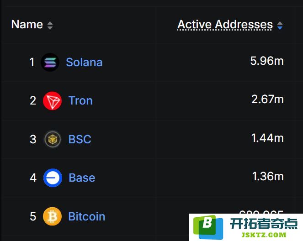
Task: Click the green-blue B watermark logo
Action: (x=208, y=227)
